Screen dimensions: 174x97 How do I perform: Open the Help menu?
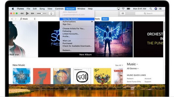click(90, 9)
